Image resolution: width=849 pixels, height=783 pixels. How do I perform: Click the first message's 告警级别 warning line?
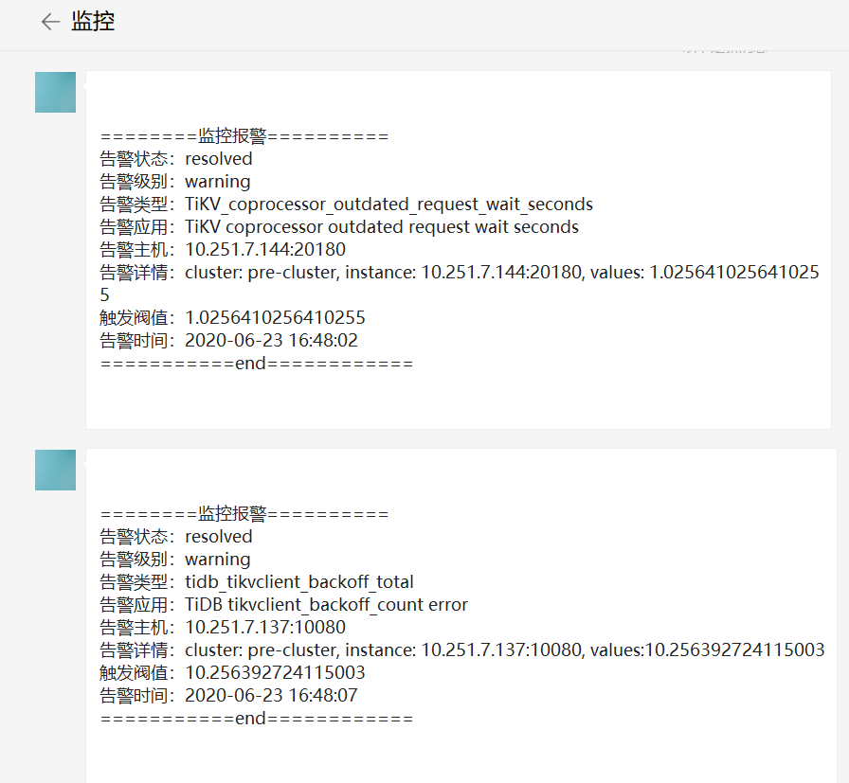pos(175,182)
